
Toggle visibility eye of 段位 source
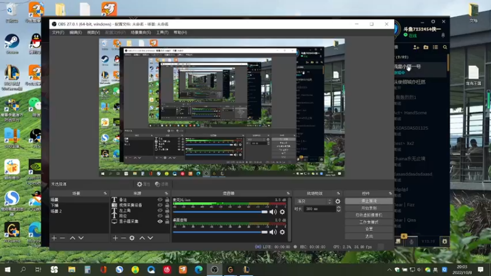160,216
